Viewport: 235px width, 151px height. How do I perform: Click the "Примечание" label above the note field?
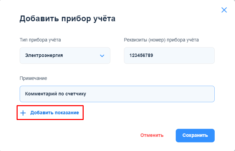33,78
